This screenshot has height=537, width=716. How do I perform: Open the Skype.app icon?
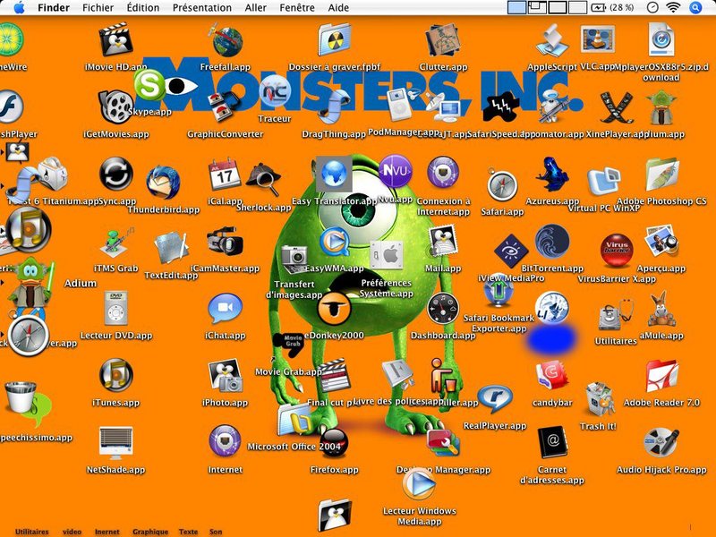pyautogui.click(x=149, y=84)
